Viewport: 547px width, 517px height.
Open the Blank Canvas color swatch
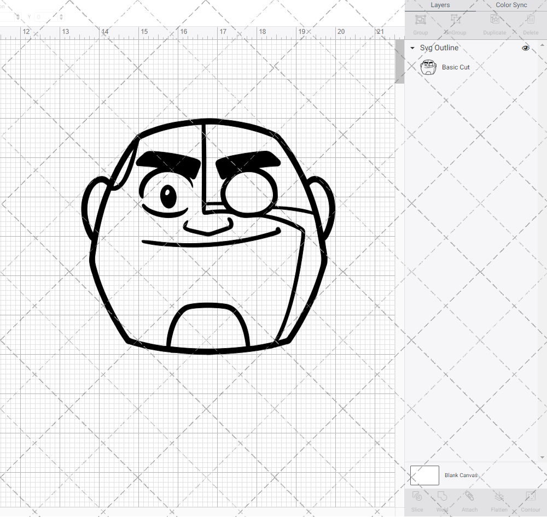pyautogui.click(x=424, y=475)
